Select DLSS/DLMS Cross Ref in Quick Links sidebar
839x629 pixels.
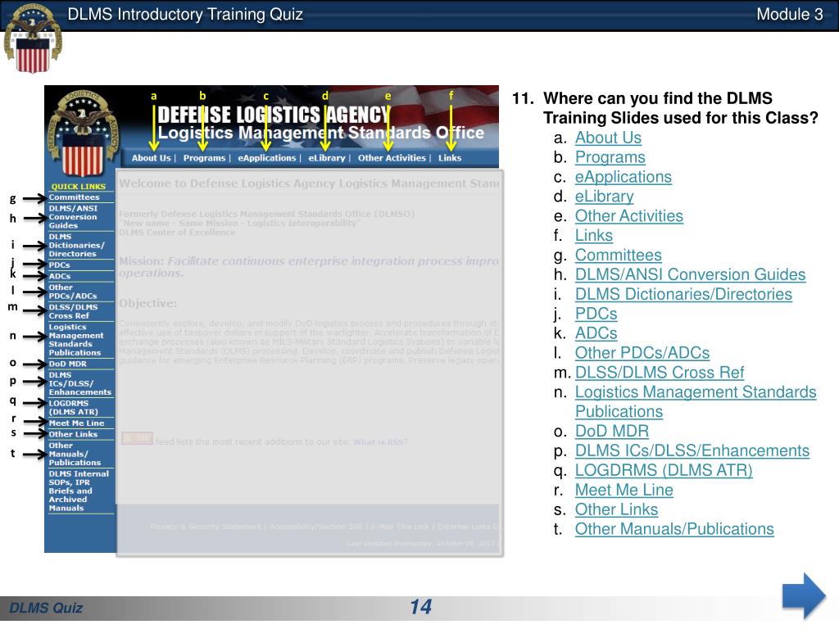(x=73, y=311)
